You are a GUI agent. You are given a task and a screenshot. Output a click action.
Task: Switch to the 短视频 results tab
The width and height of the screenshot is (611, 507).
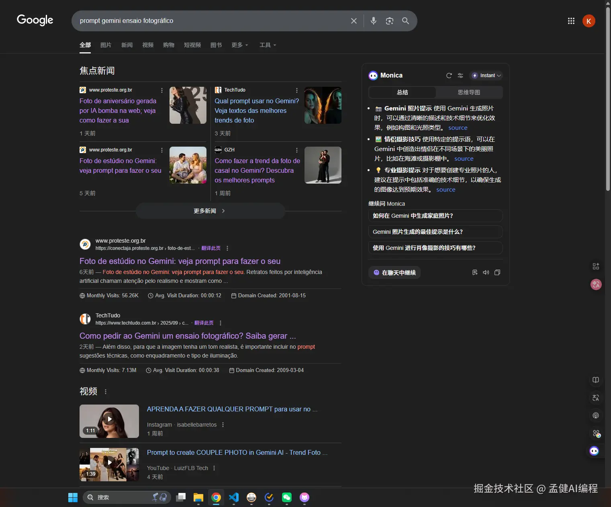192,45
